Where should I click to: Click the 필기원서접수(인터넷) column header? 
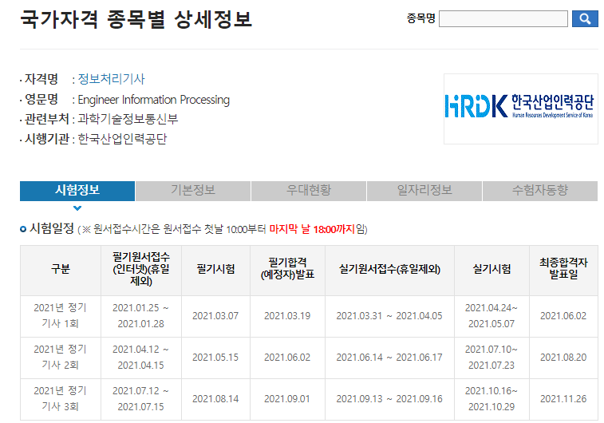pos(141,269)
